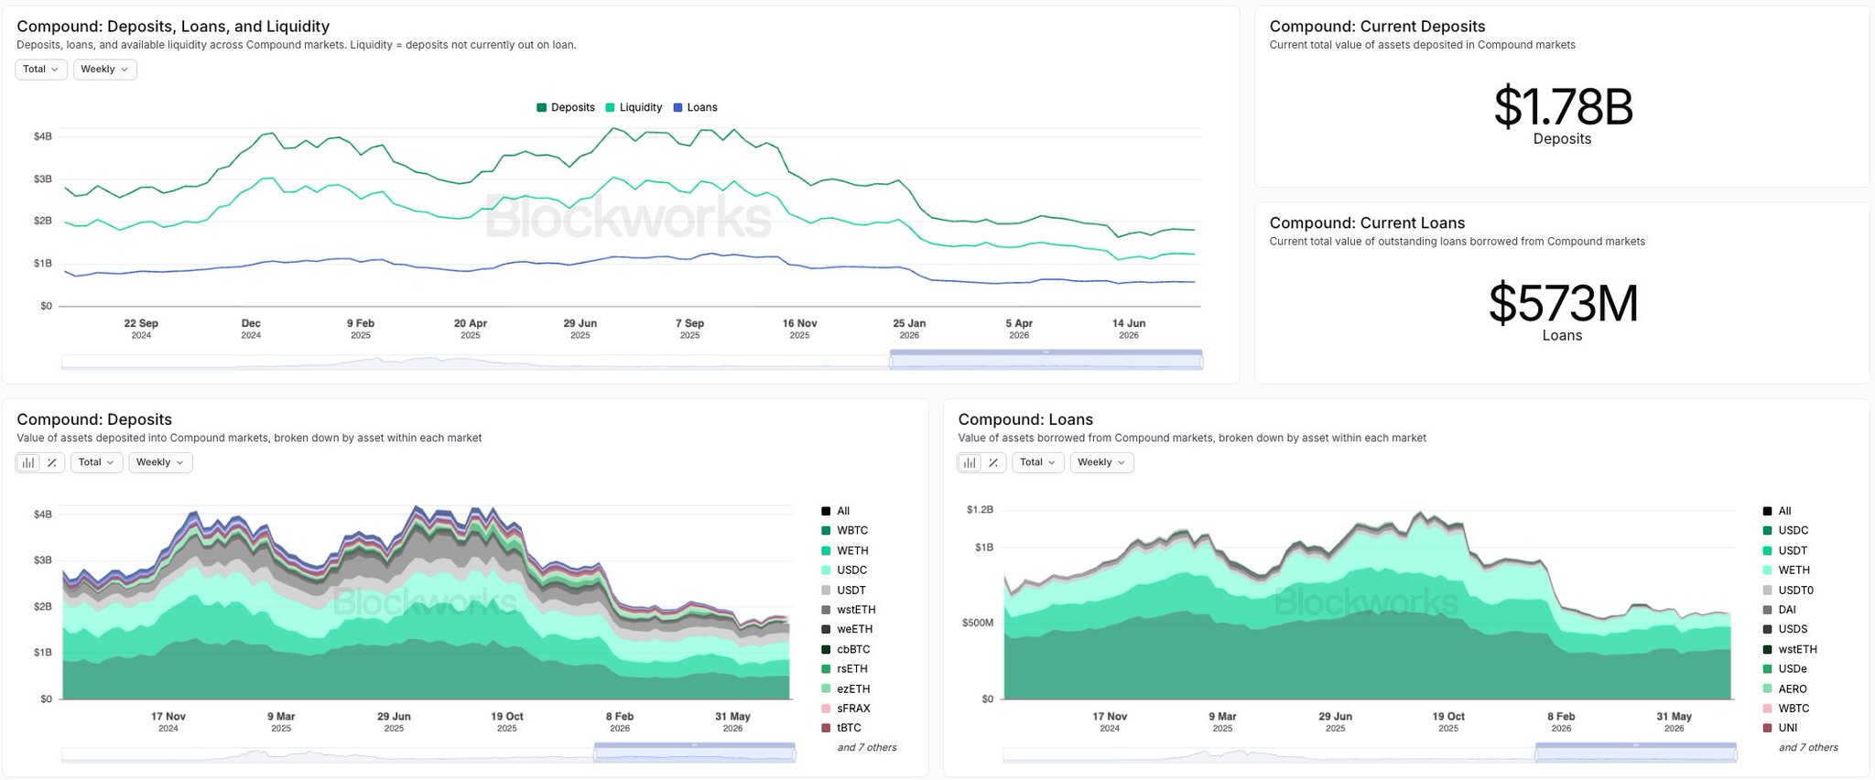This screenshot has height=780, width=1875.
Task: Switch Compound: Deposits chart to bar chart view
Action: [x=28, y=462]
